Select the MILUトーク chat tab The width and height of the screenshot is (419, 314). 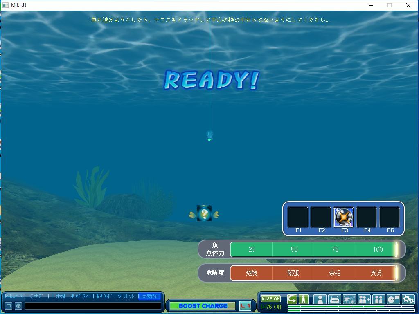(x=14, y=296)
